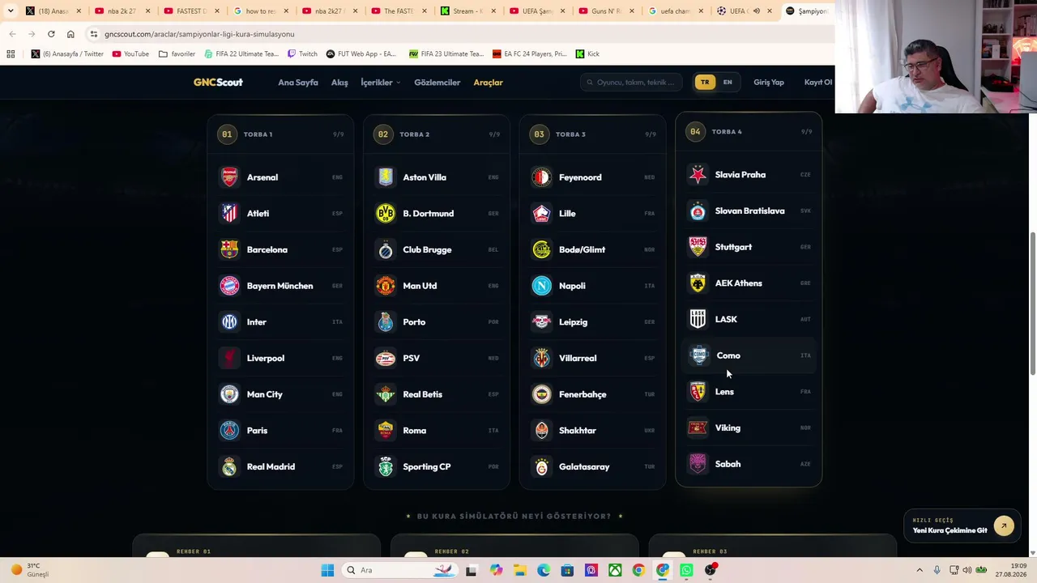This screenshot has height=583, width=1037.
Task: Click the GNCScout logo
Action: pyautogui.click(x=218, y=83)
